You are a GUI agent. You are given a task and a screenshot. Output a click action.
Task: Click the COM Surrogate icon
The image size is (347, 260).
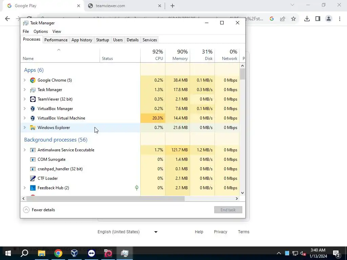coord(33,159)
